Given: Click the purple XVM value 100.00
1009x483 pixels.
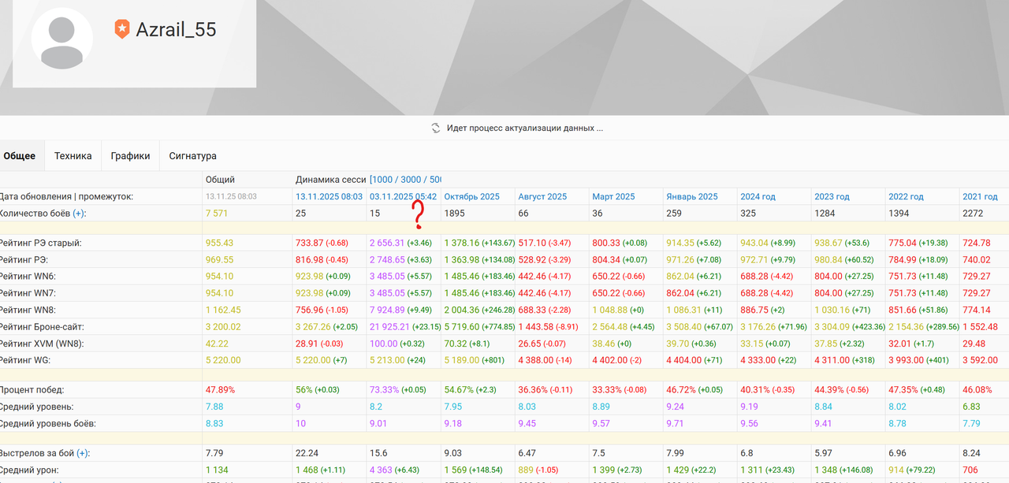Looking at the screenshot, I should (384, 344).
